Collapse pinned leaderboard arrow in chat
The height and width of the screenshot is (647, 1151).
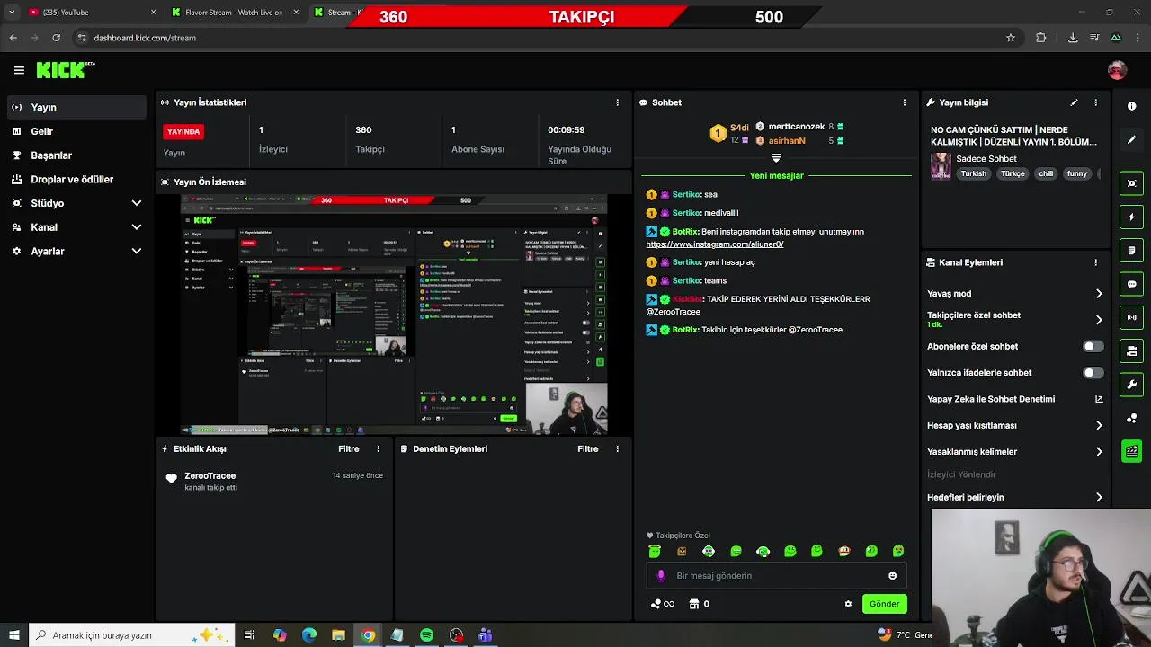776,158
